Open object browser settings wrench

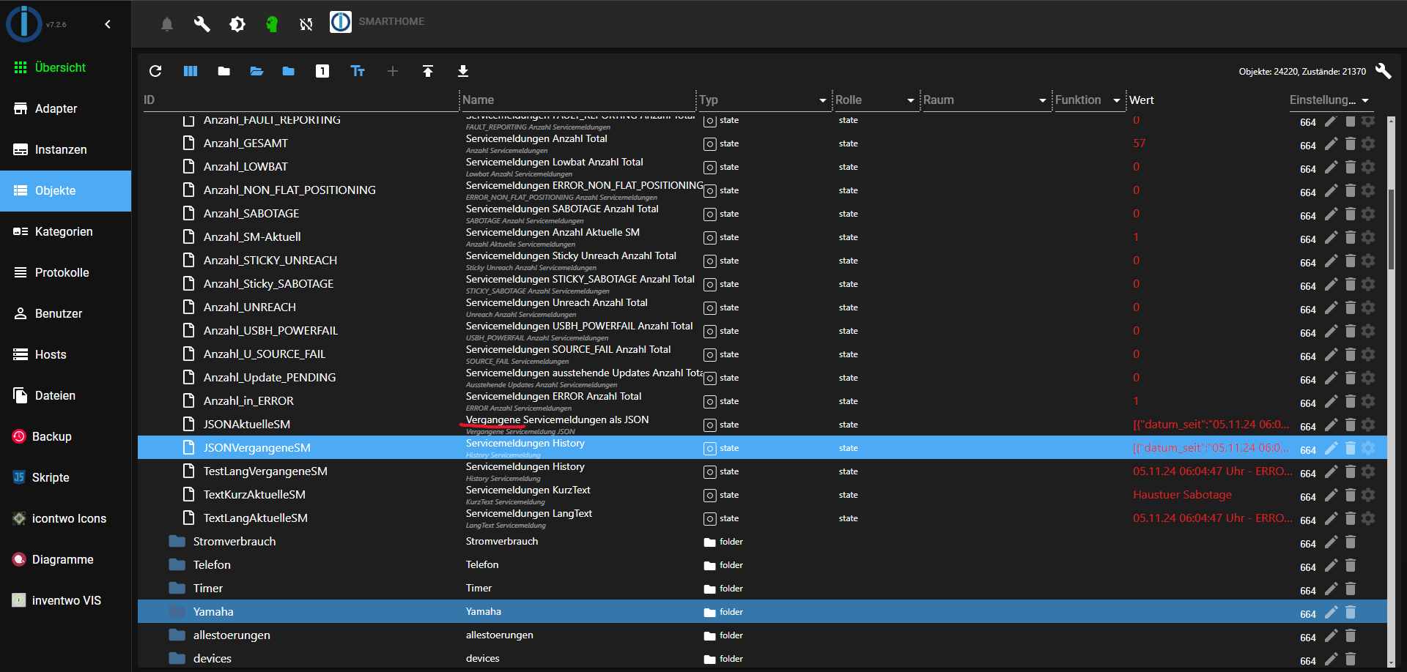pyautogui.click(x=1383, y=71)
